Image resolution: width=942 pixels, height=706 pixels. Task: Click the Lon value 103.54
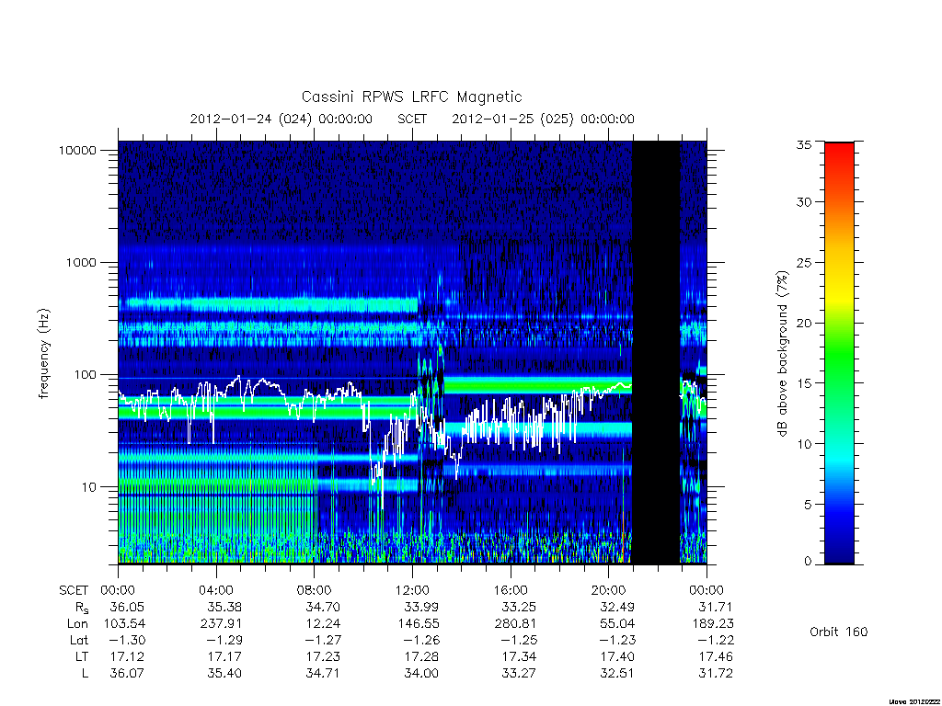pyautogui.click(x=124, y=624)
